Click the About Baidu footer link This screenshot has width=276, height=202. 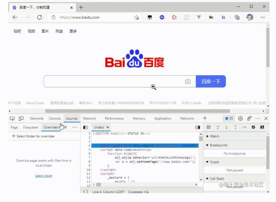(35, 103)
